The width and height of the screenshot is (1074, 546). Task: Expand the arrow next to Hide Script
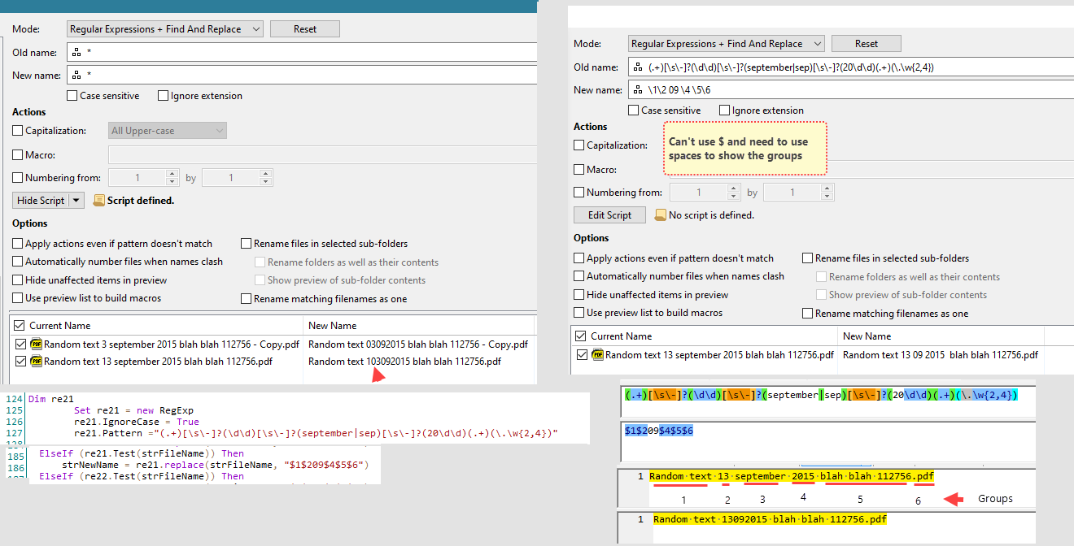(76, 201)
